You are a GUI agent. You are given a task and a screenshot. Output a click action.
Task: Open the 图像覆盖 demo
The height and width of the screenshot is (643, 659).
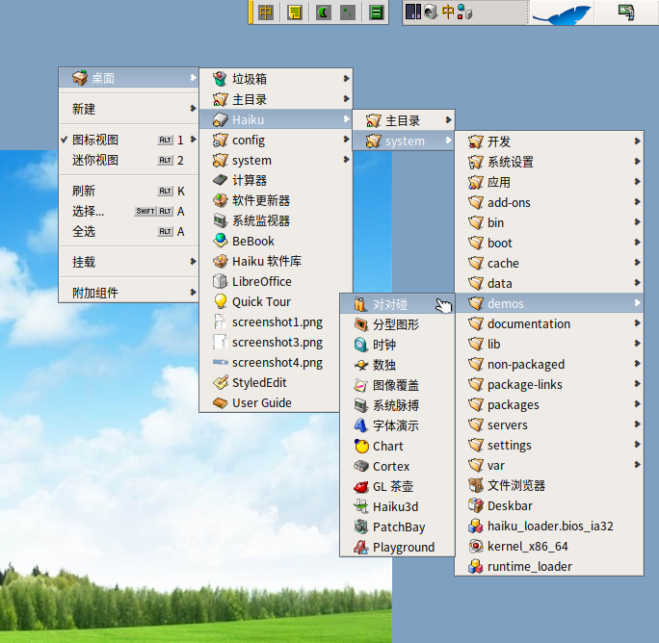click(397, 385)
